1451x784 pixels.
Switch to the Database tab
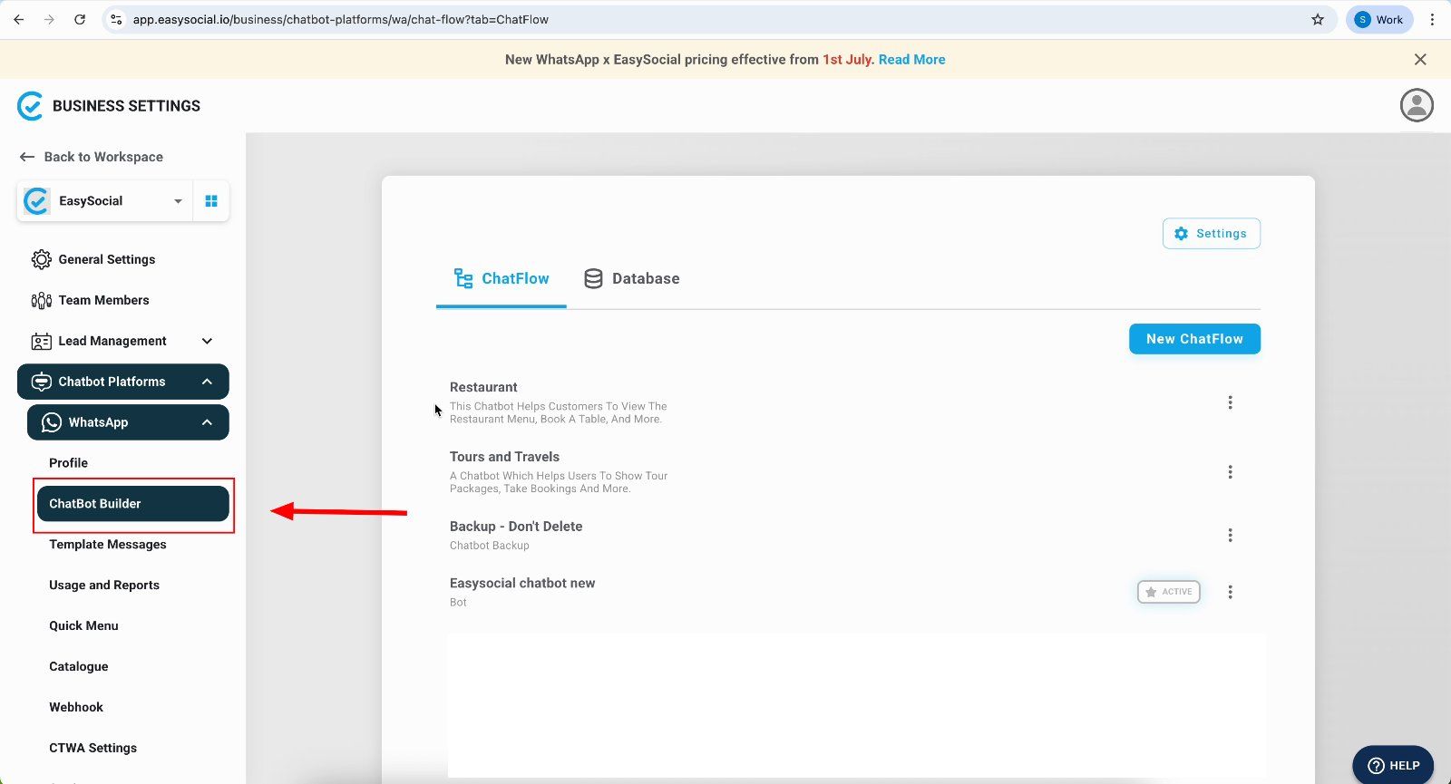pyautogui.click(x=631, y=278)
